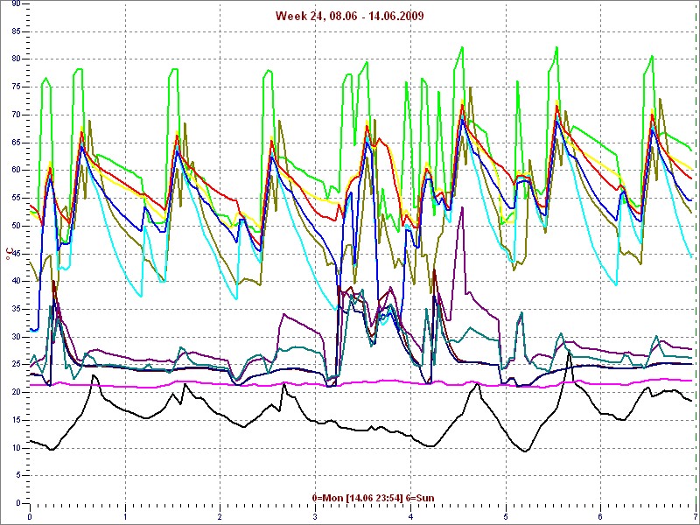Click day 6 label on the horizontal axis
The image size is (700, 525).
pos(600,517)
